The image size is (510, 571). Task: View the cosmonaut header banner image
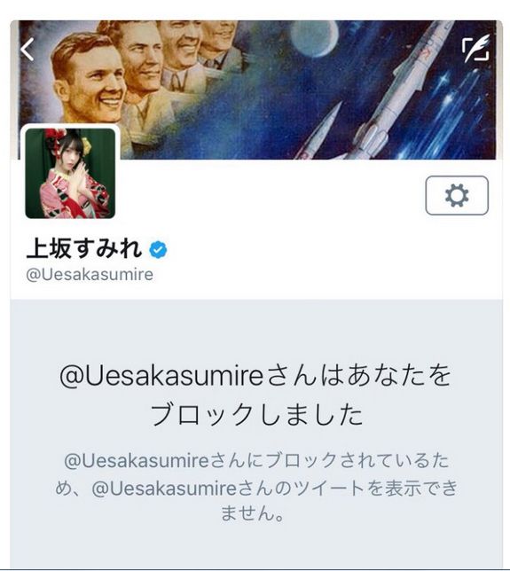coord(257,90)
